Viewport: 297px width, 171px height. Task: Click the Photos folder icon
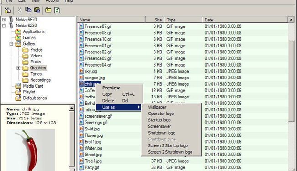25,50
